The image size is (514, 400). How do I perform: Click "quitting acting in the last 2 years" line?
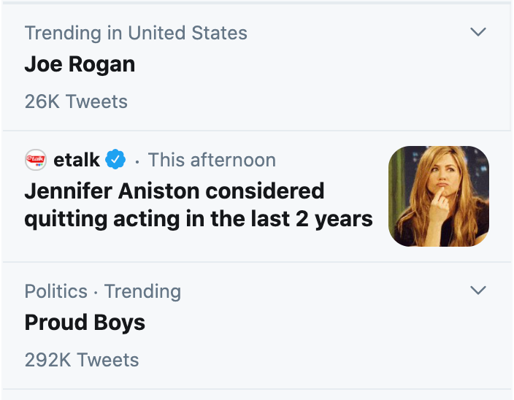point(199,218)
